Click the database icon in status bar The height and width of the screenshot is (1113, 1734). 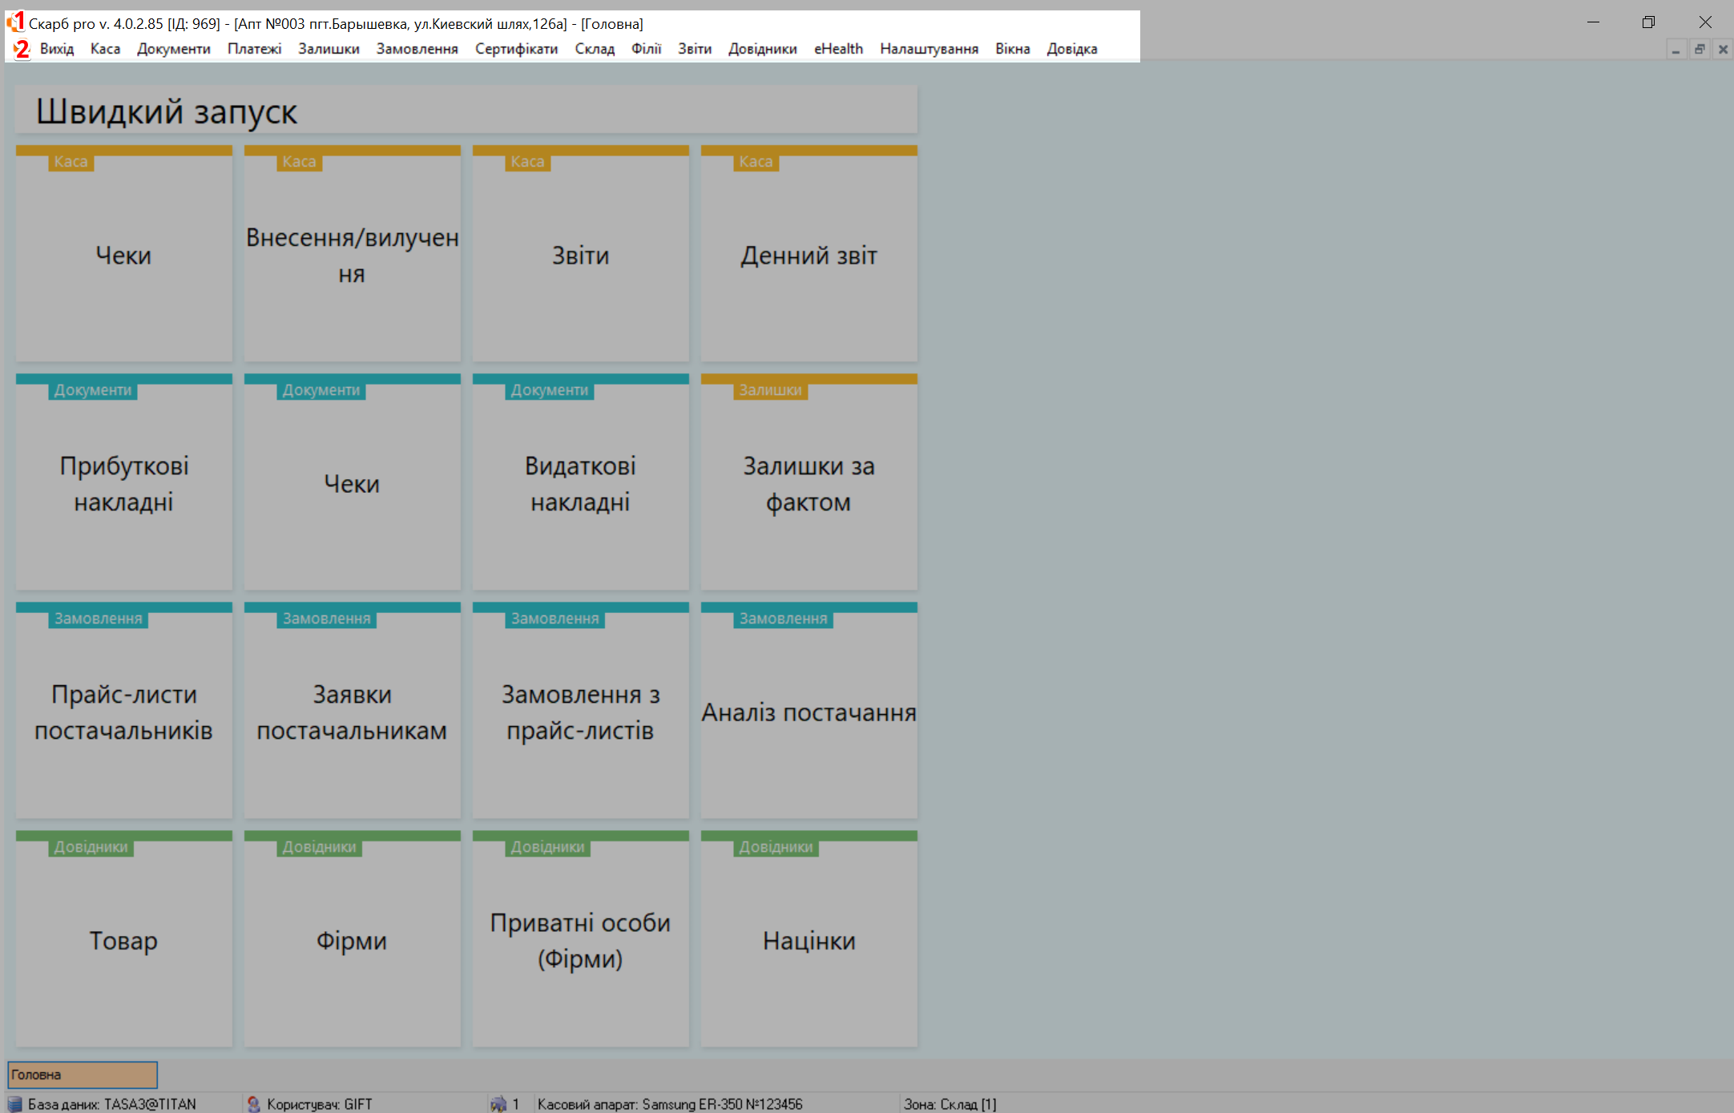(x=14, y=1104)
